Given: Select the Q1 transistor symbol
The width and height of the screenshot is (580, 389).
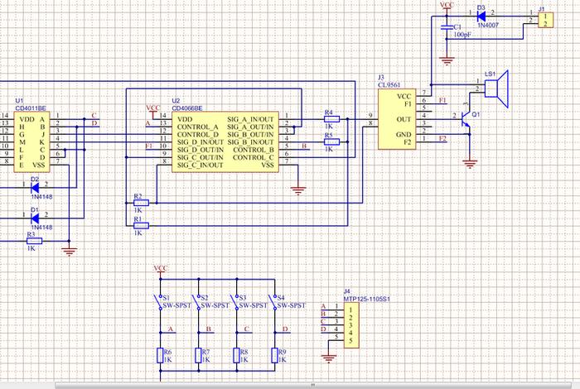Looking at the screenshot, I should tap(466, 119).
